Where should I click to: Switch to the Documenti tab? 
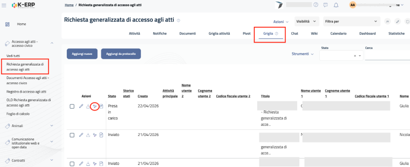tap(187, 34)
